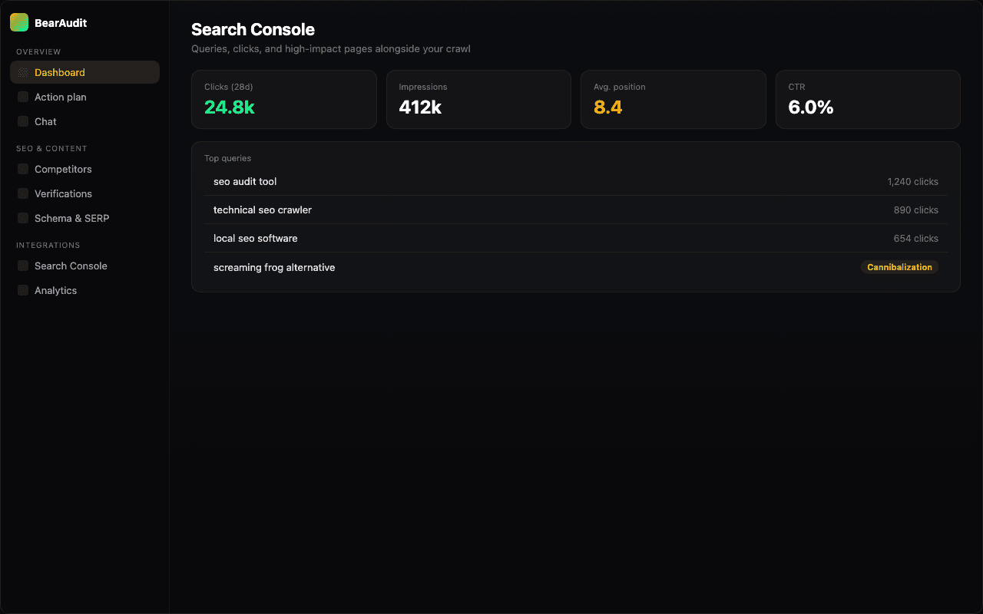Click the 412k impressions figure
983x614 pixels.
pos(420,107)
